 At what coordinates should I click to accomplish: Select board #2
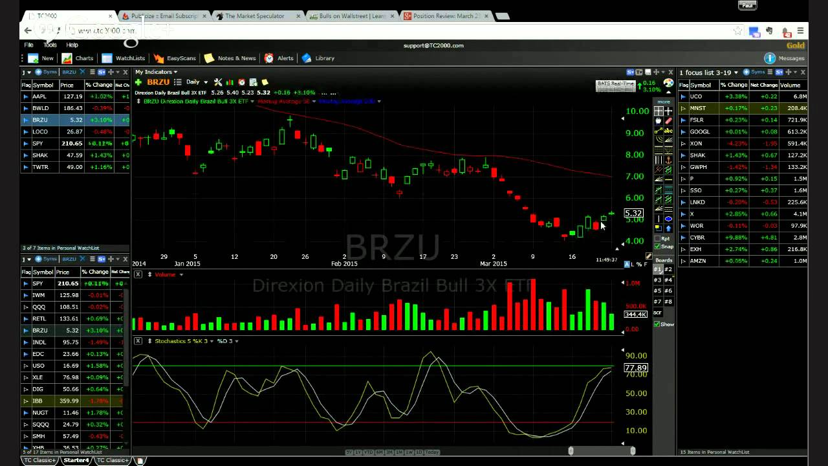point(668,269)
